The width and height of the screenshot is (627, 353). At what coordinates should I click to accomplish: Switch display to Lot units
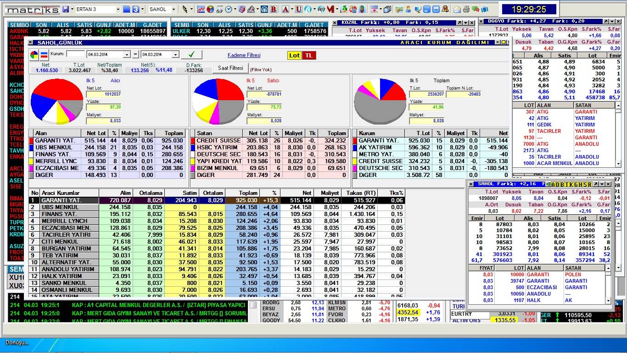294,55
